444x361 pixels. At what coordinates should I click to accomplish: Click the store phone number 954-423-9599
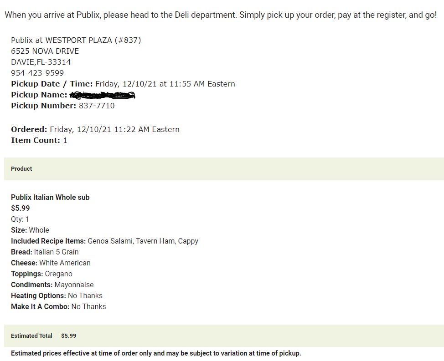[x=37, y=73]
